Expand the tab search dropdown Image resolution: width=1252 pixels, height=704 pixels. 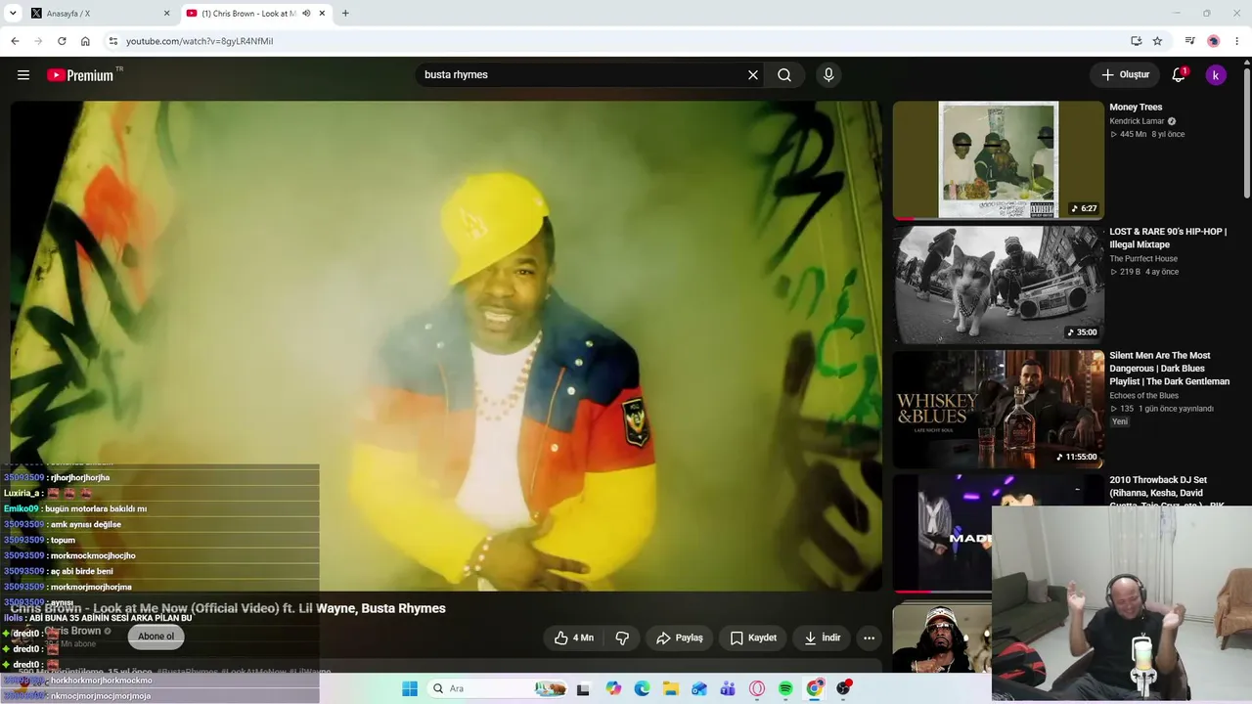coord(13,13)
